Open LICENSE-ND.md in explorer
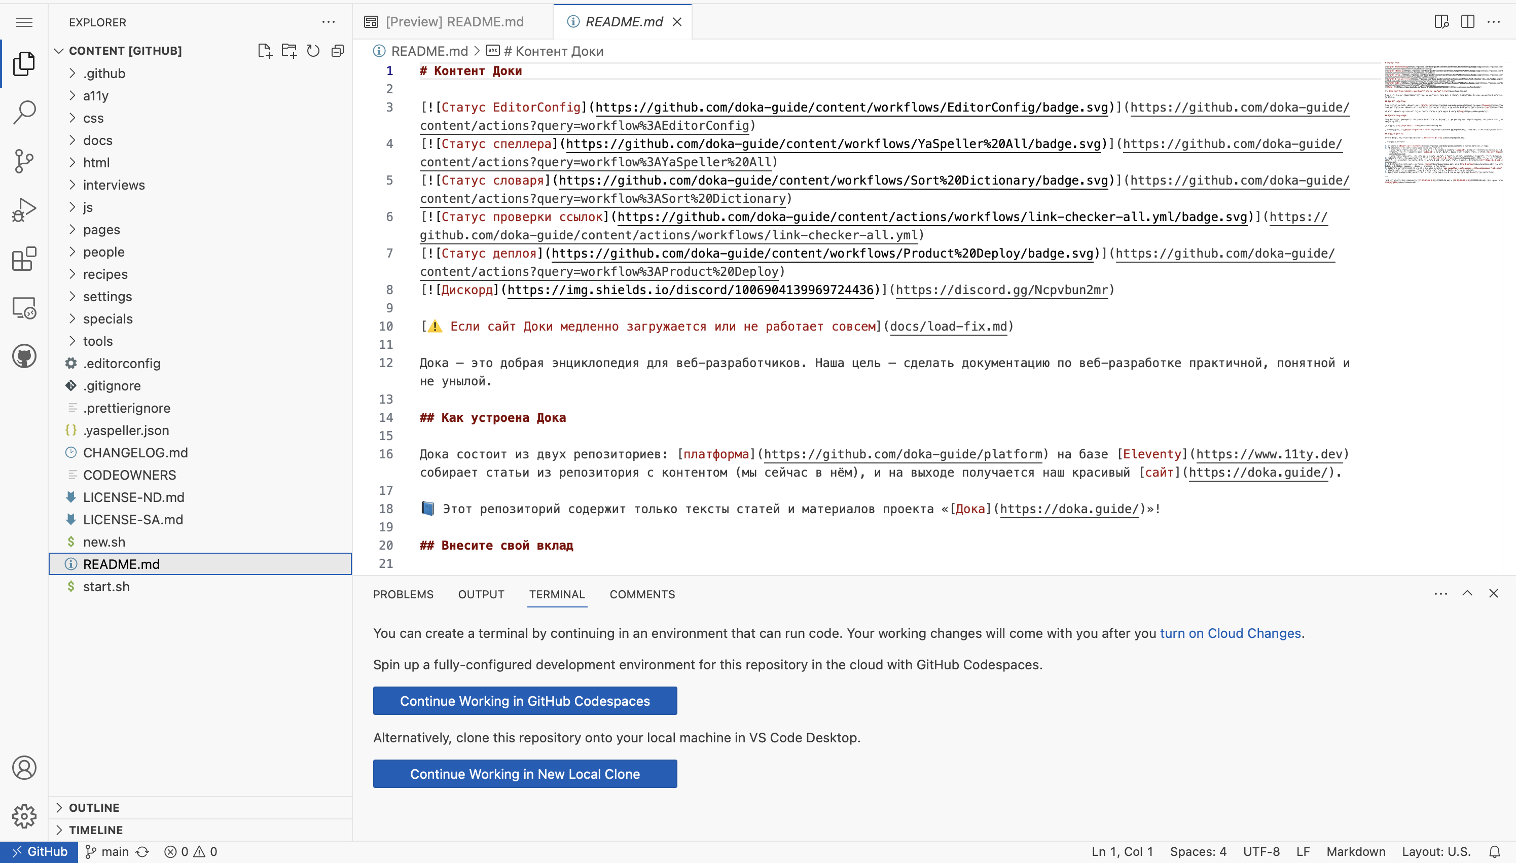 [200, 497]
